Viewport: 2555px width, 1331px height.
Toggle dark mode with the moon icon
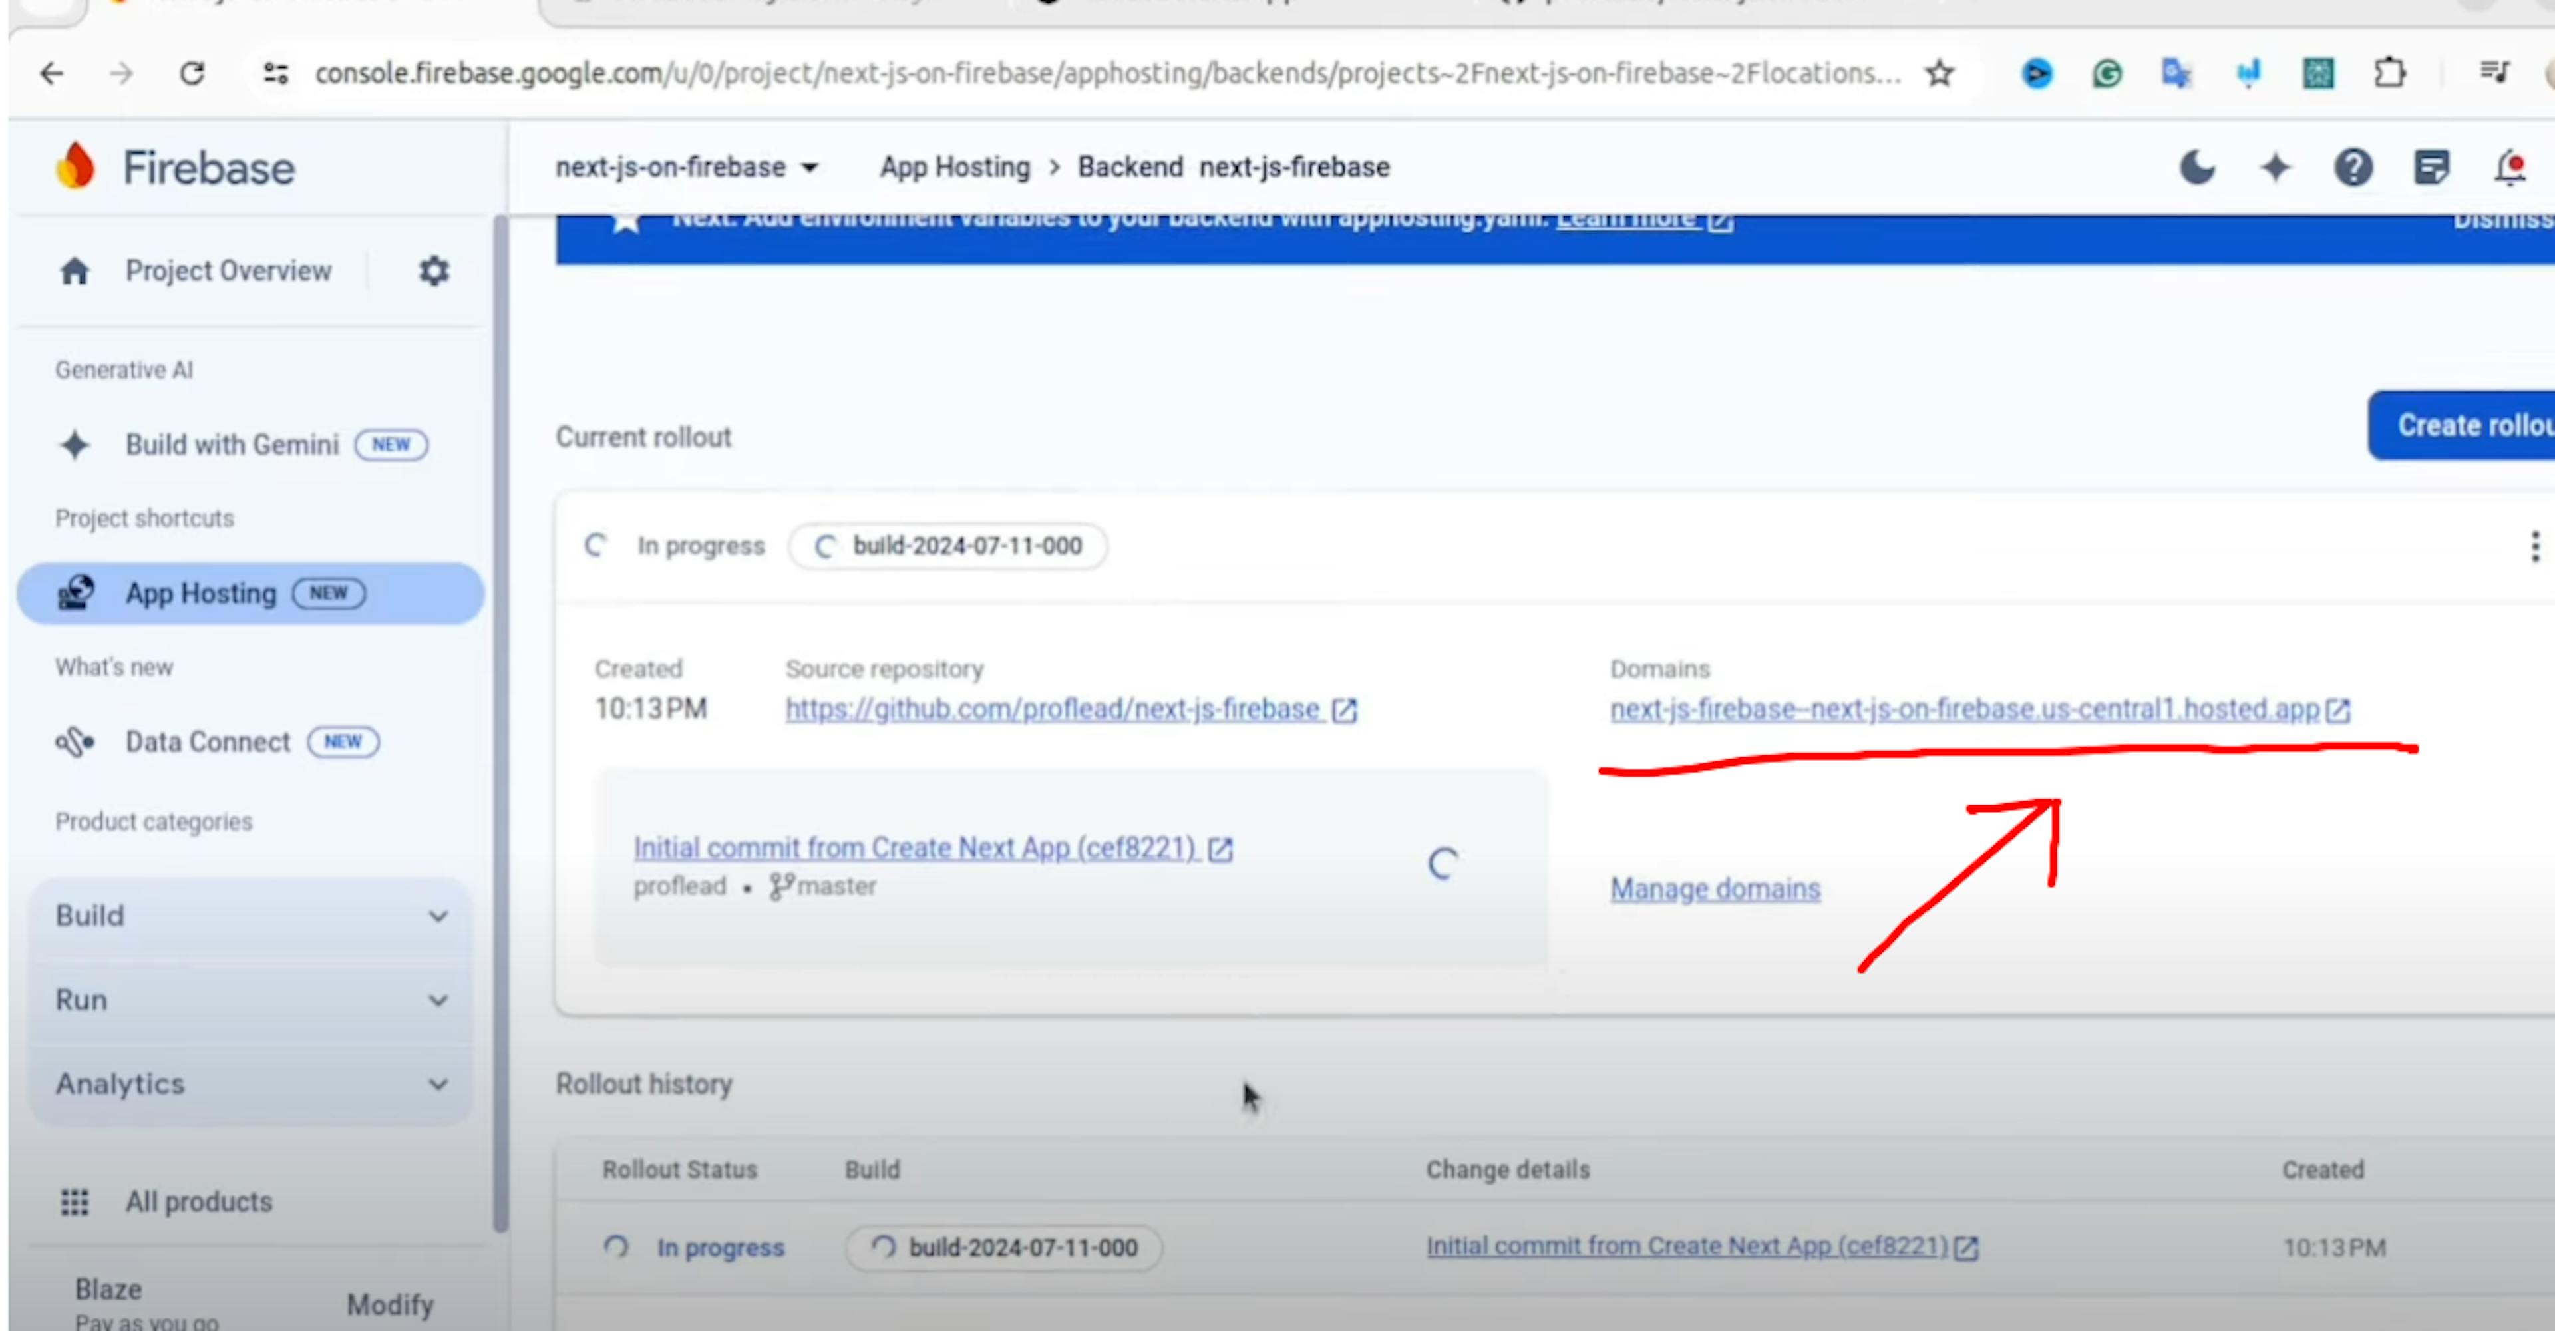2197,168
